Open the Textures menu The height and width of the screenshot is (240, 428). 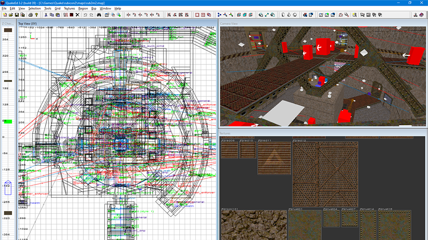70,8
